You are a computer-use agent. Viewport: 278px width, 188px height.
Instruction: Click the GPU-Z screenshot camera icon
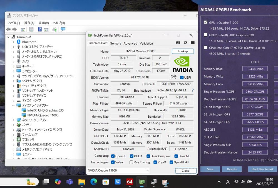pos(178,43)
